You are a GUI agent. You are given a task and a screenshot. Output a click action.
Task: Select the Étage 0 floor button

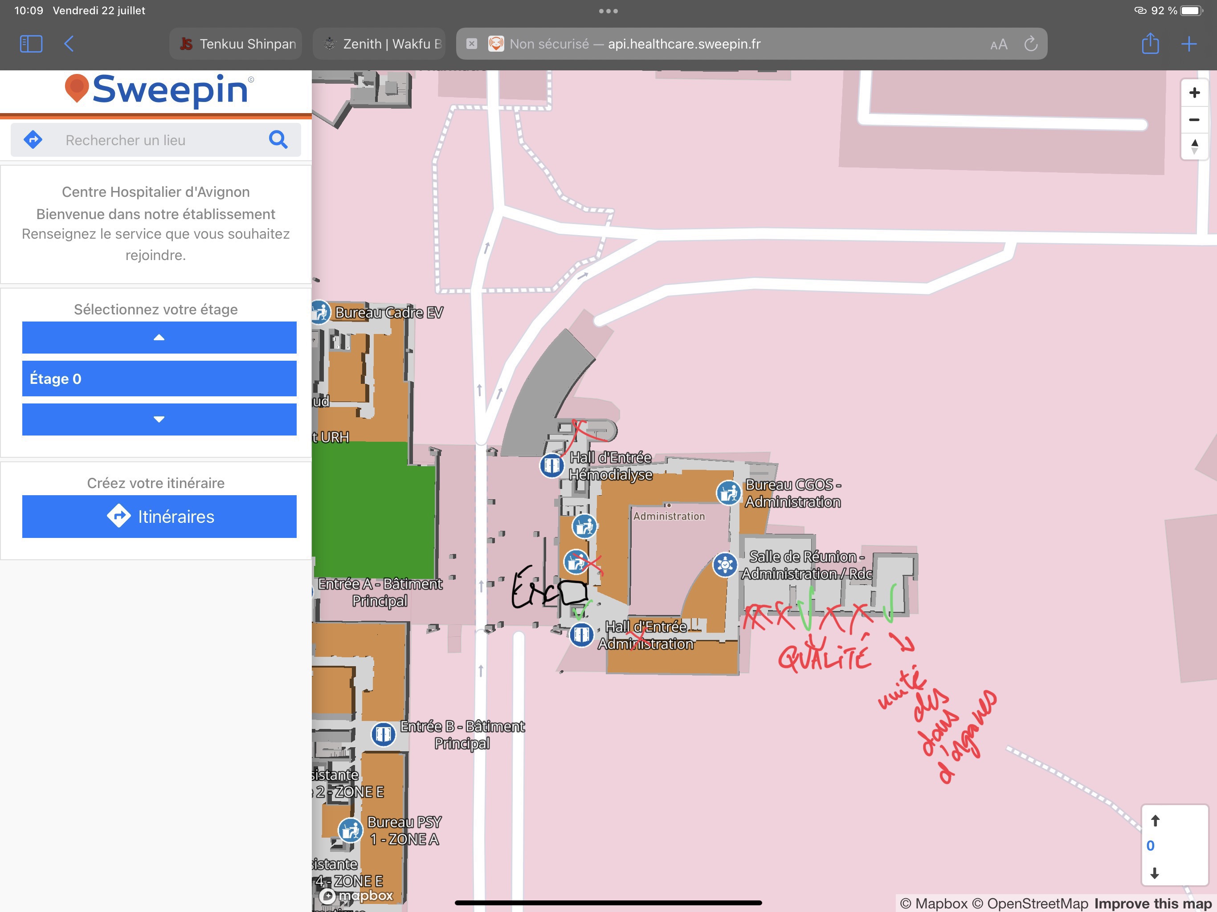point(159,379)
